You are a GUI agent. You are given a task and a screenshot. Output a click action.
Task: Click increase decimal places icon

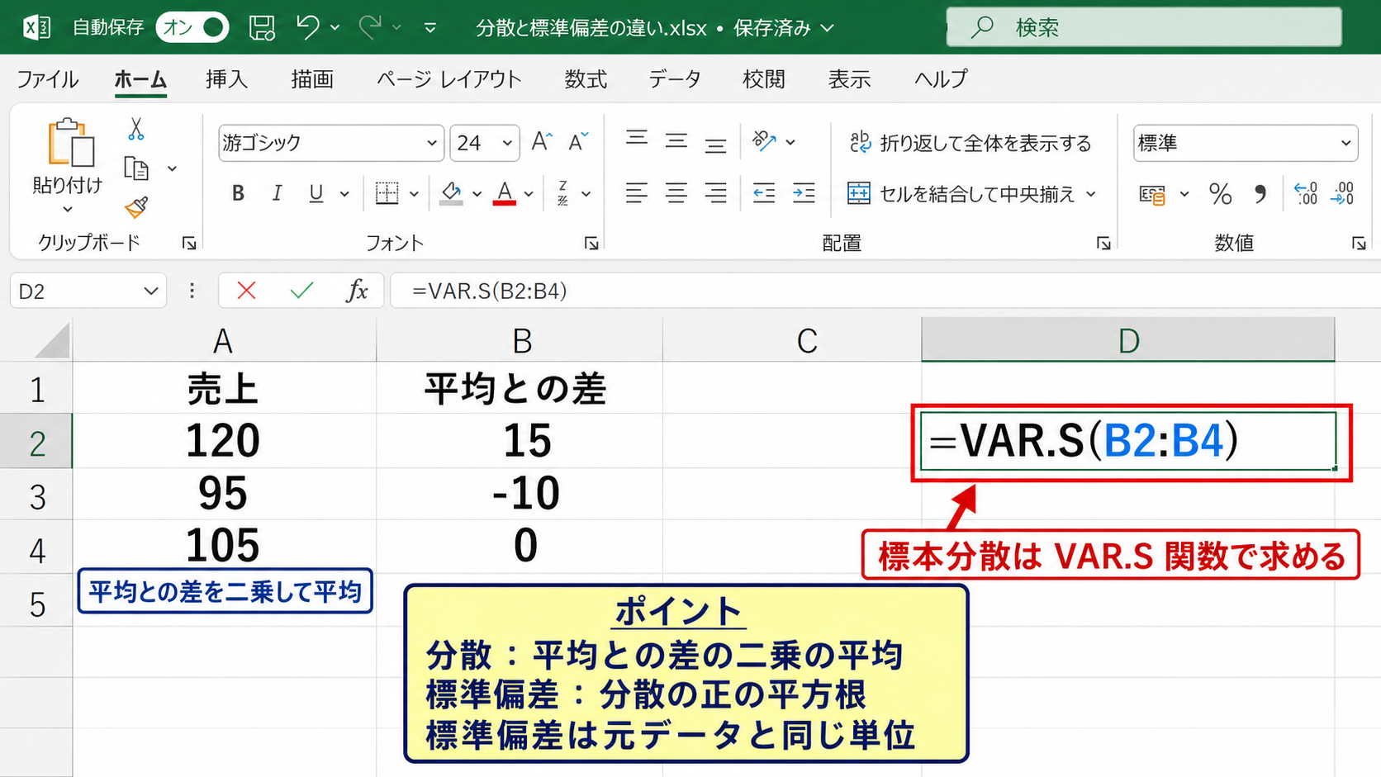tap(1306, 194)
